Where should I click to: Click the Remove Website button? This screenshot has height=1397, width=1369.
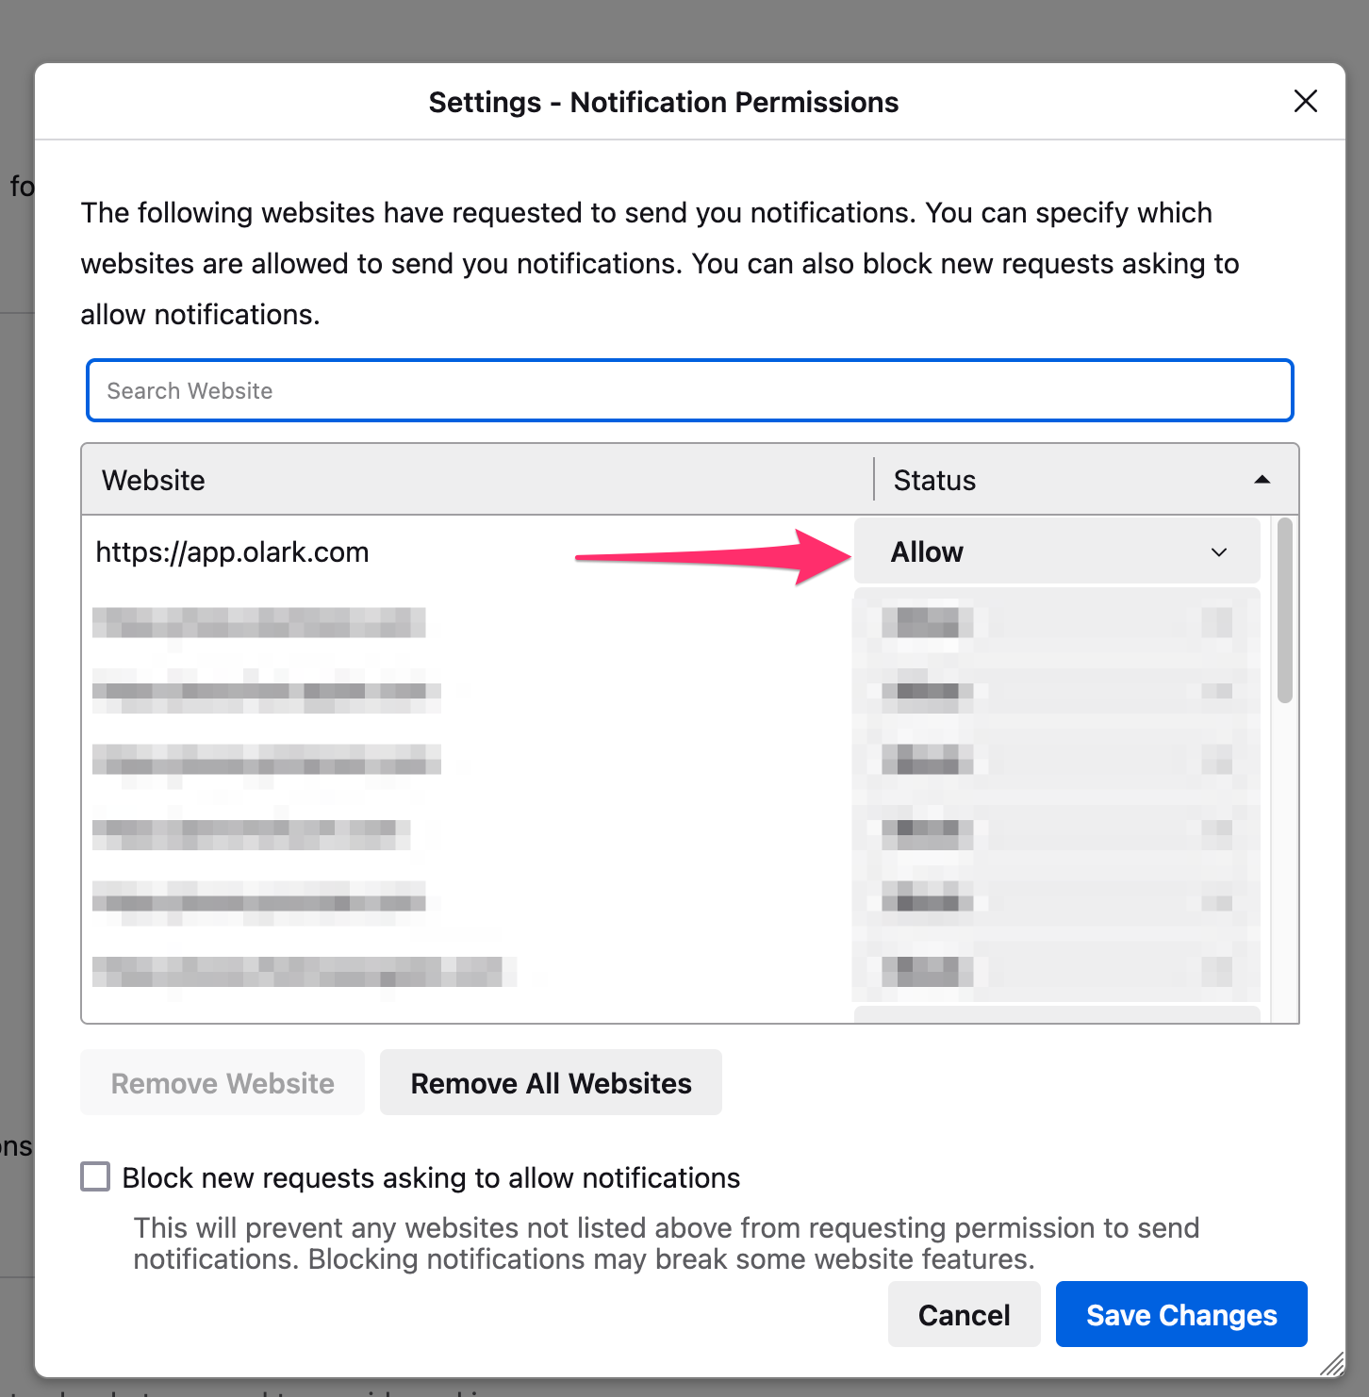(222, 1082)
